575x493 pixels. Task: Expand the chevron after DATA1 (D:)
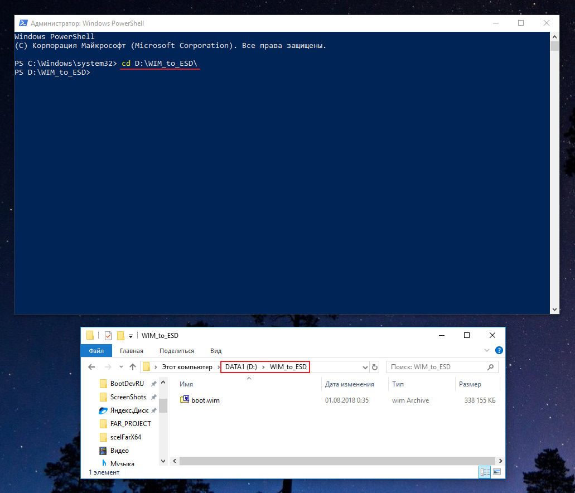pyautogui.click(x=263, y=367)
